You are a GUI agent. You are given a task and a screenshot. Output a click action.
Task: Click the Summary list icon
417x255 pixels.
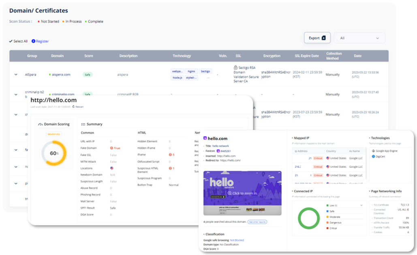coord(83,124)
